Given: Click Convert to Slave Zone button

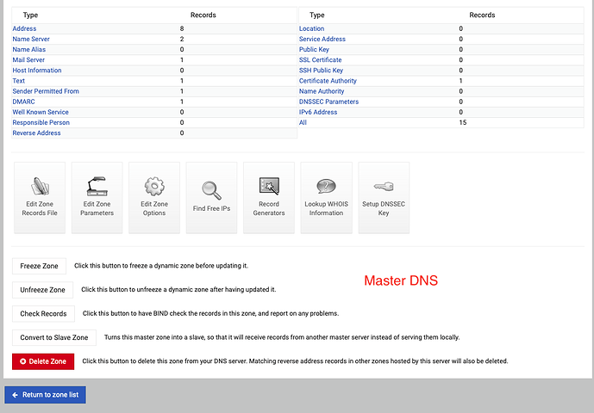Looking at the screenshot, I should [x=54, y=337].
